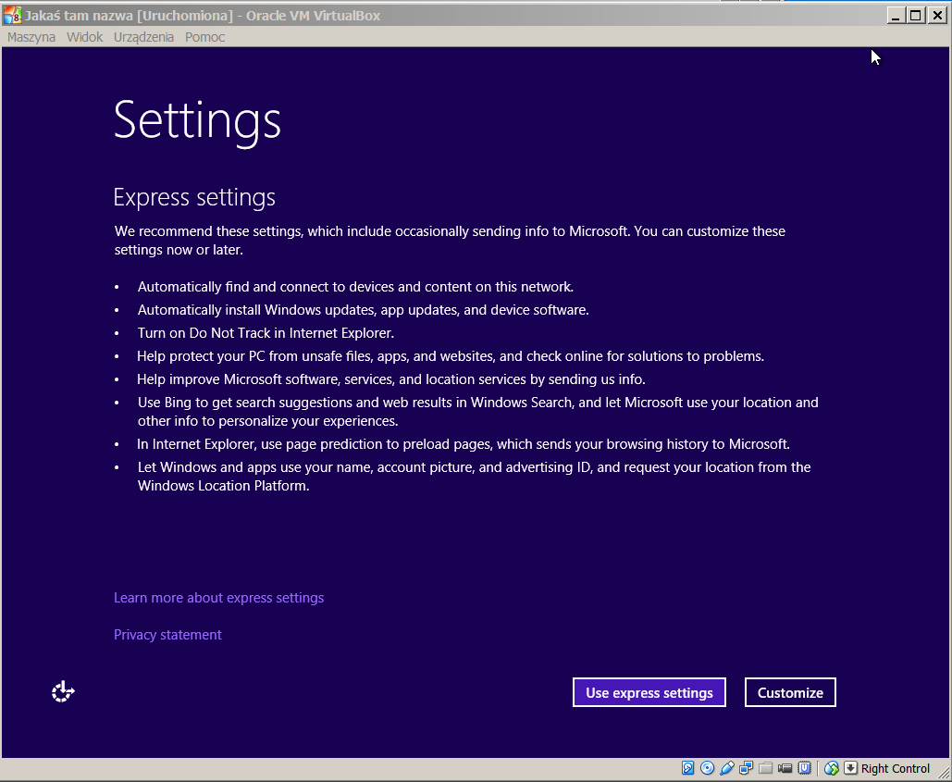Open the Pomoc menu
Image resolution: width=952 pixels, height=782 pixels.
click(204, 37)
